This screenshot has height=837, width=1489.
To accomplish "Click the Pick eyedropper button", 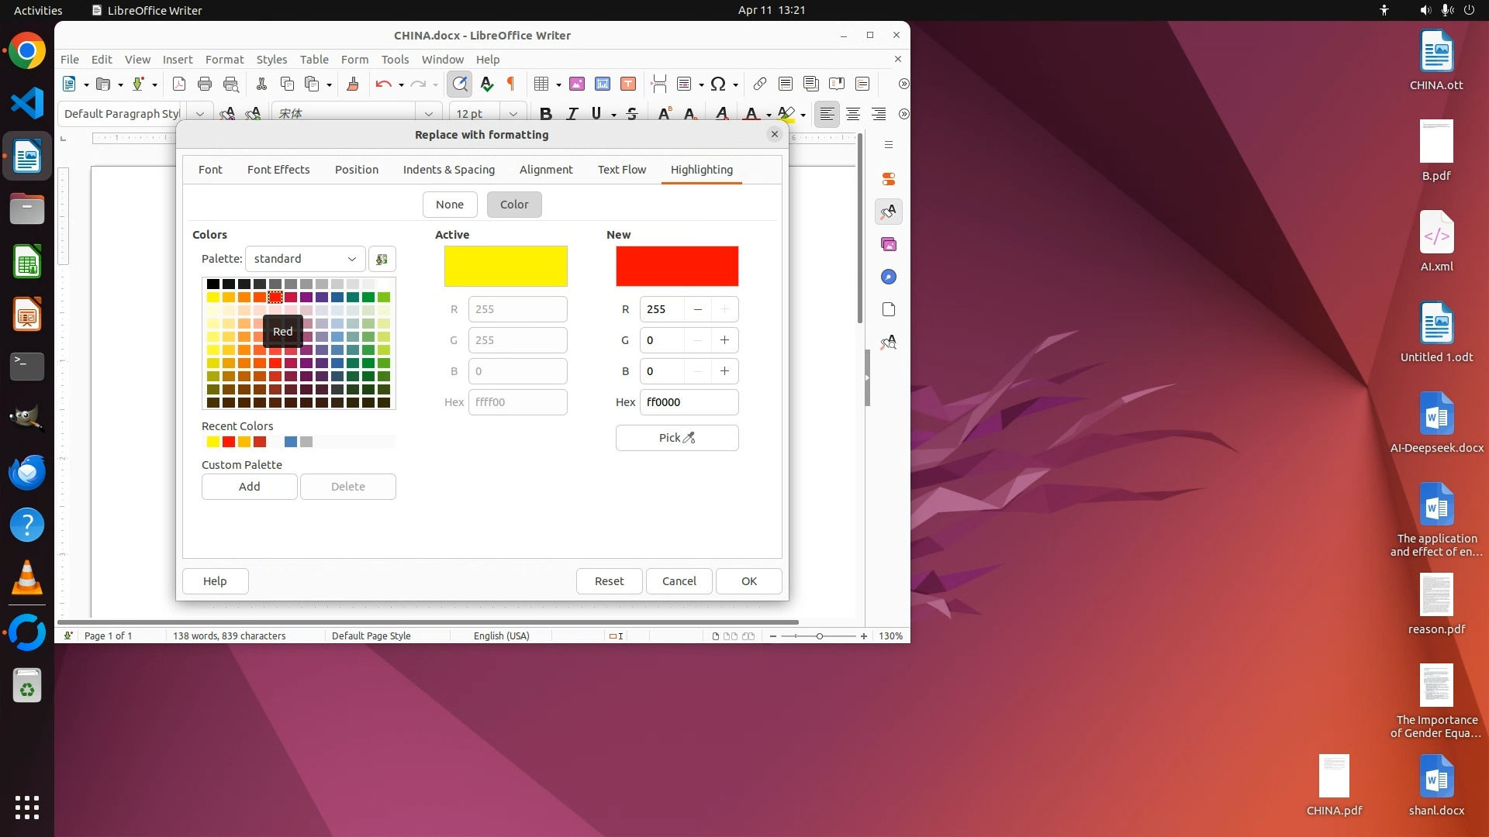I will tap(677, 438).
